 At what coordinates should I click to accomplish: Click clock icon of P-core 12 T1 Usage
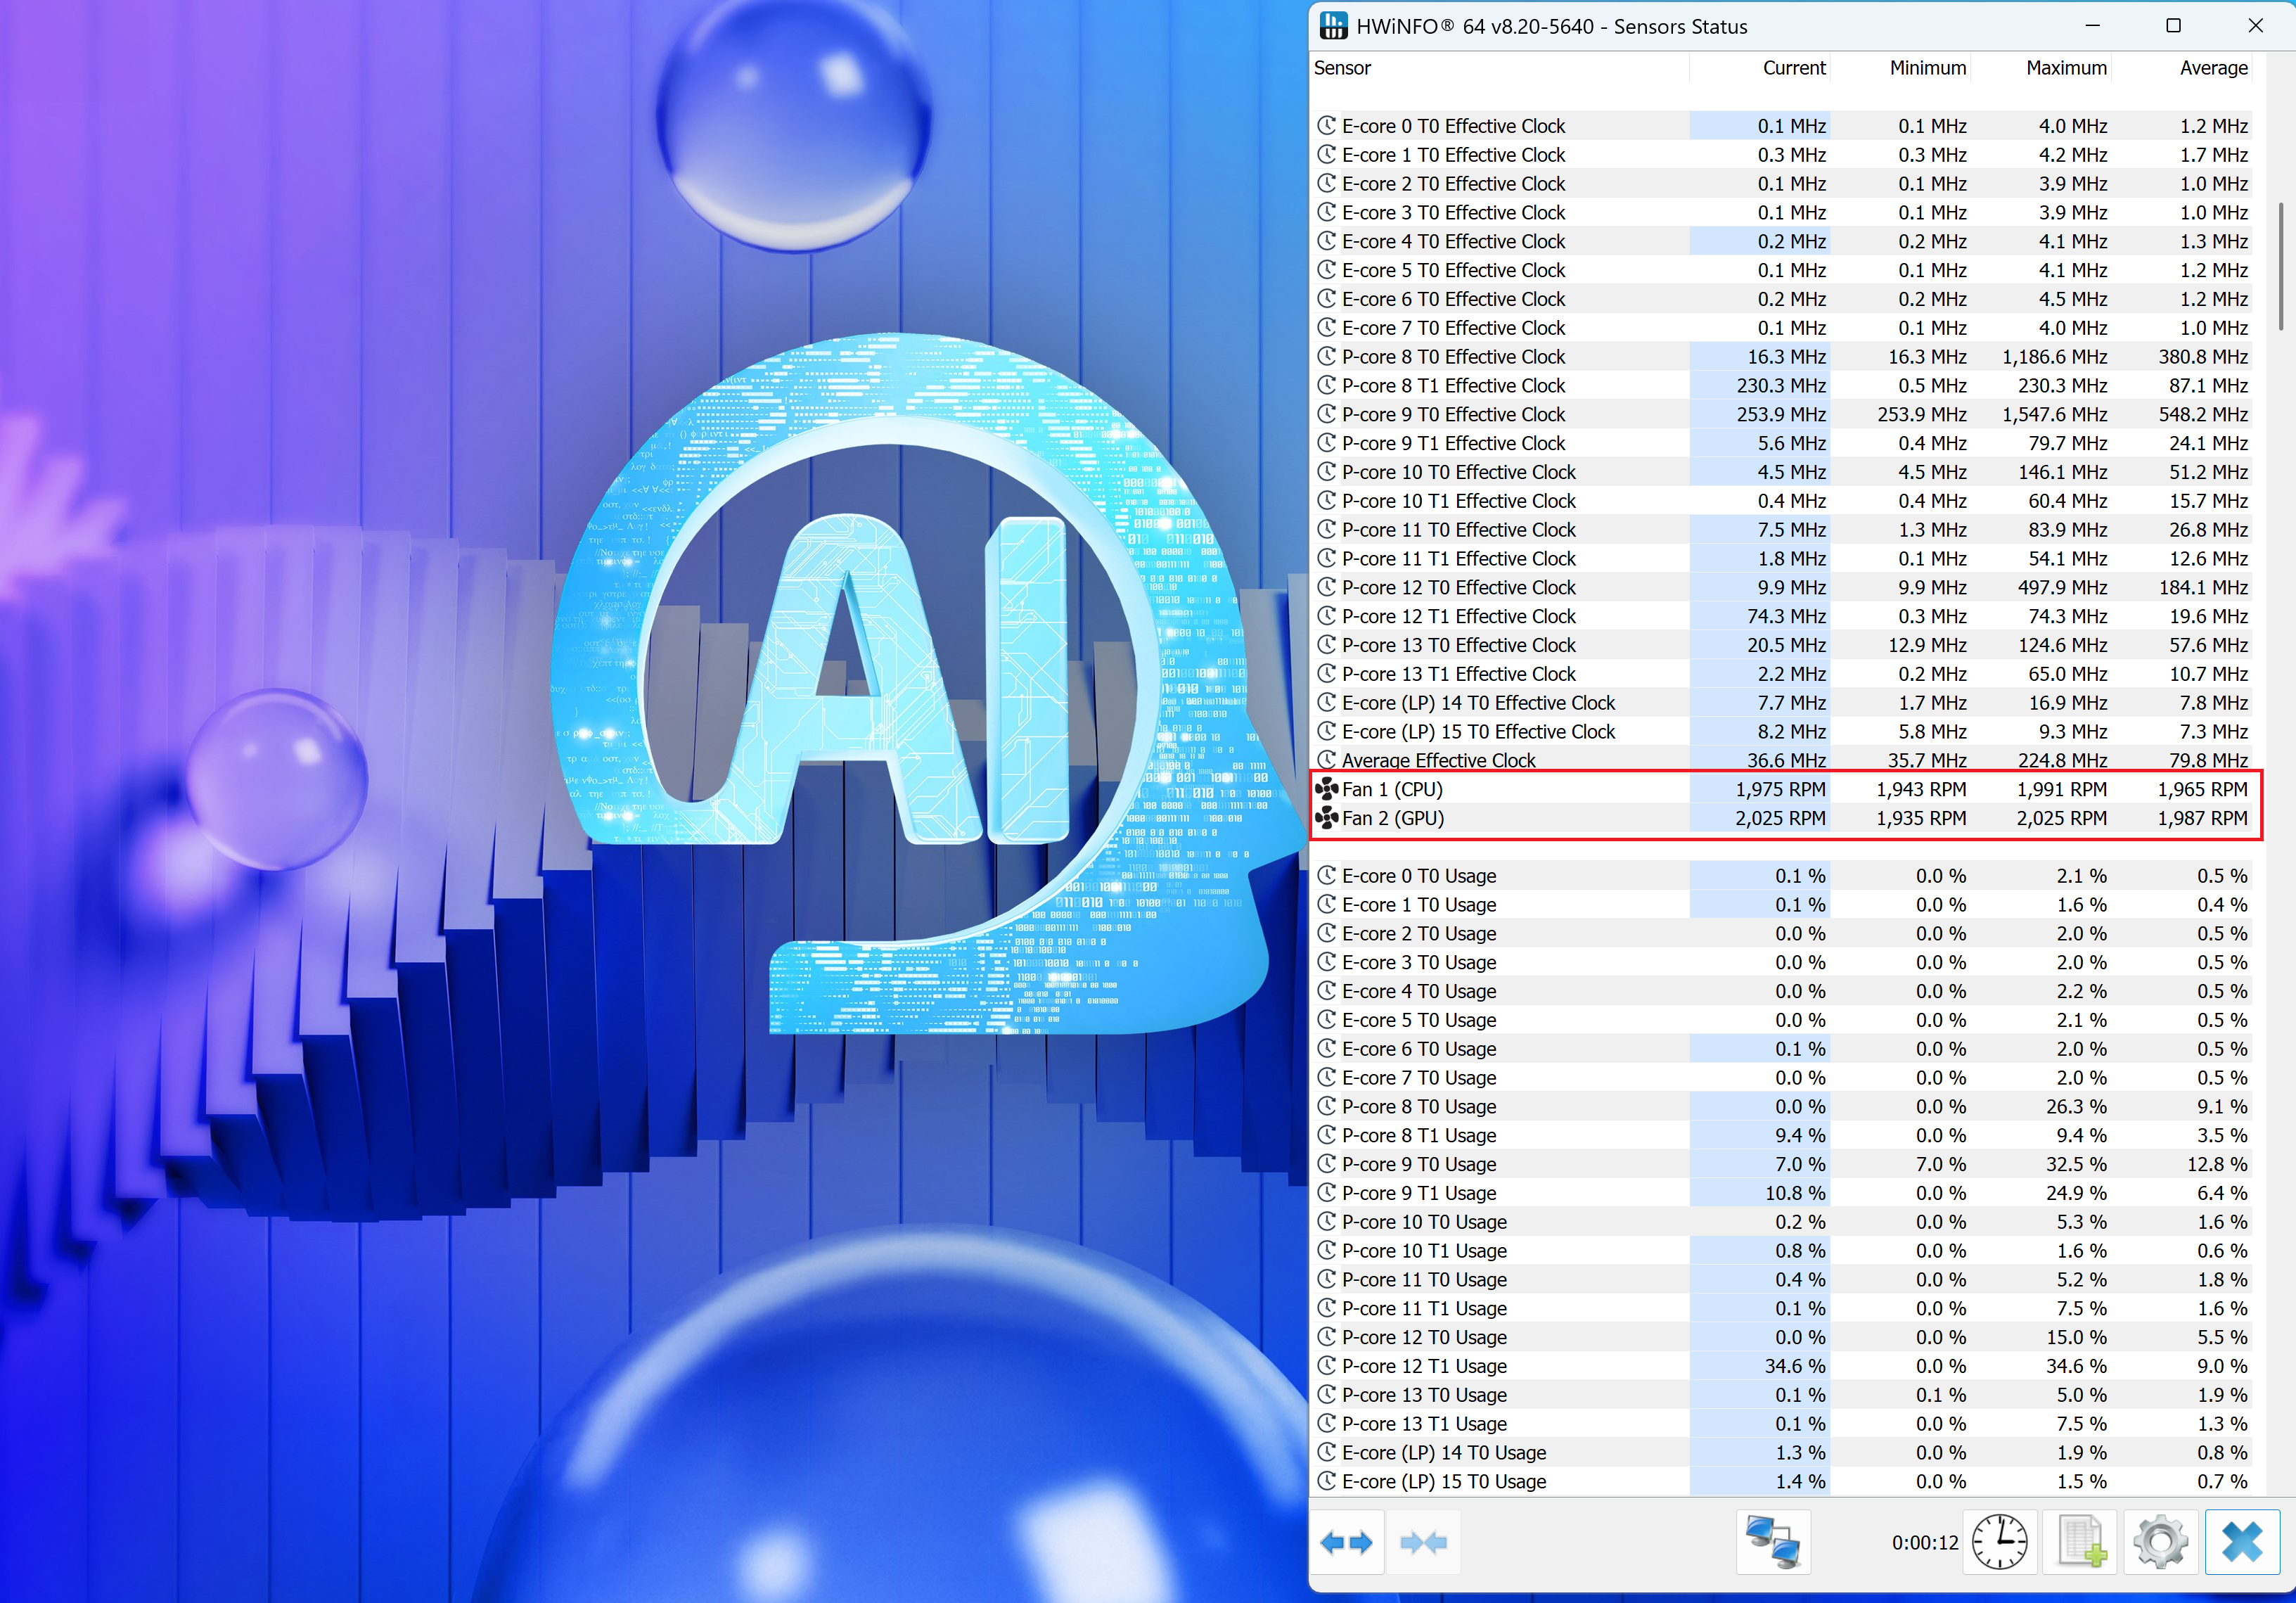point(1327,1366)
